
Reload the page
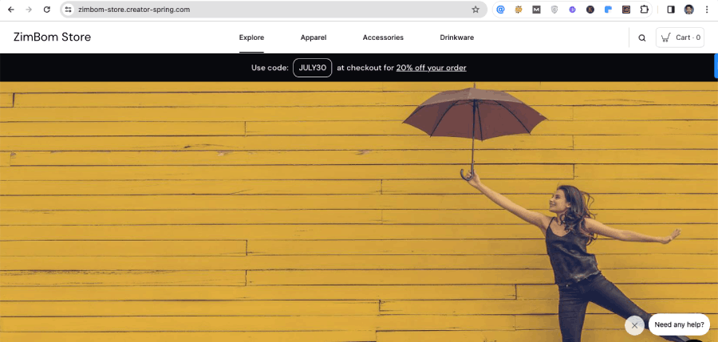click(47, 10)
